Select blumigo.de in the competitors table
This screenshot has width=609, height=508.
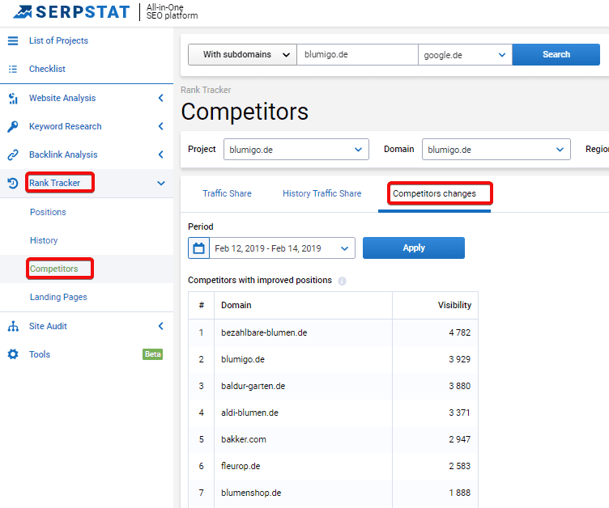coord(243,359)
